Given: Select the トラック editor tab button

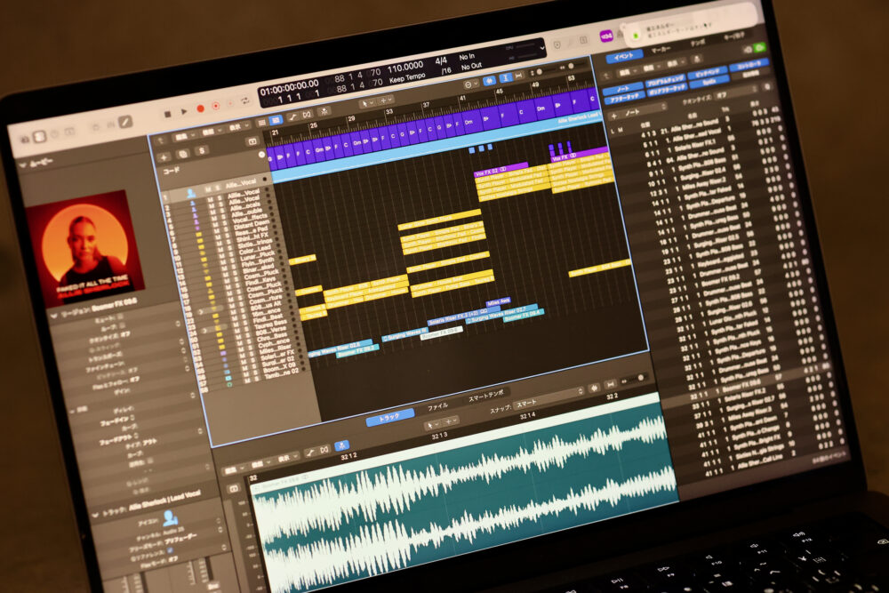Looking at the screenshot, I should coord(389,415).
